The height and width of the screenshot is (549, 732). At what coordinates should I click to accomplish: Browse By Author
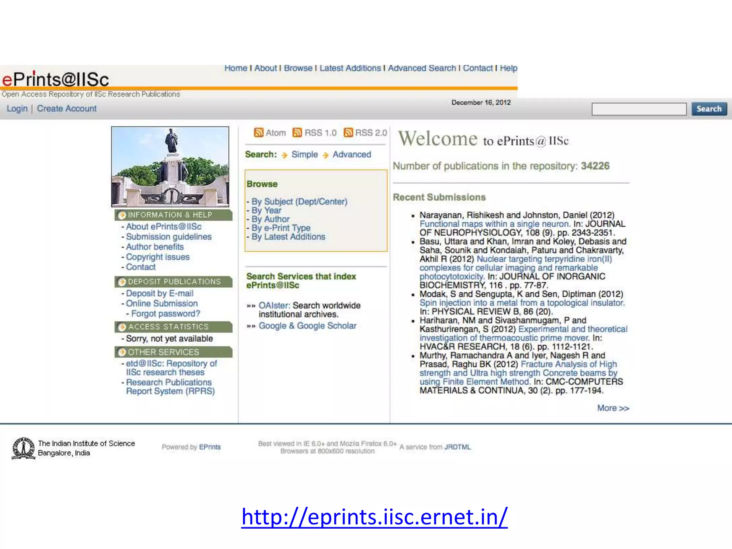pos(270,219)
